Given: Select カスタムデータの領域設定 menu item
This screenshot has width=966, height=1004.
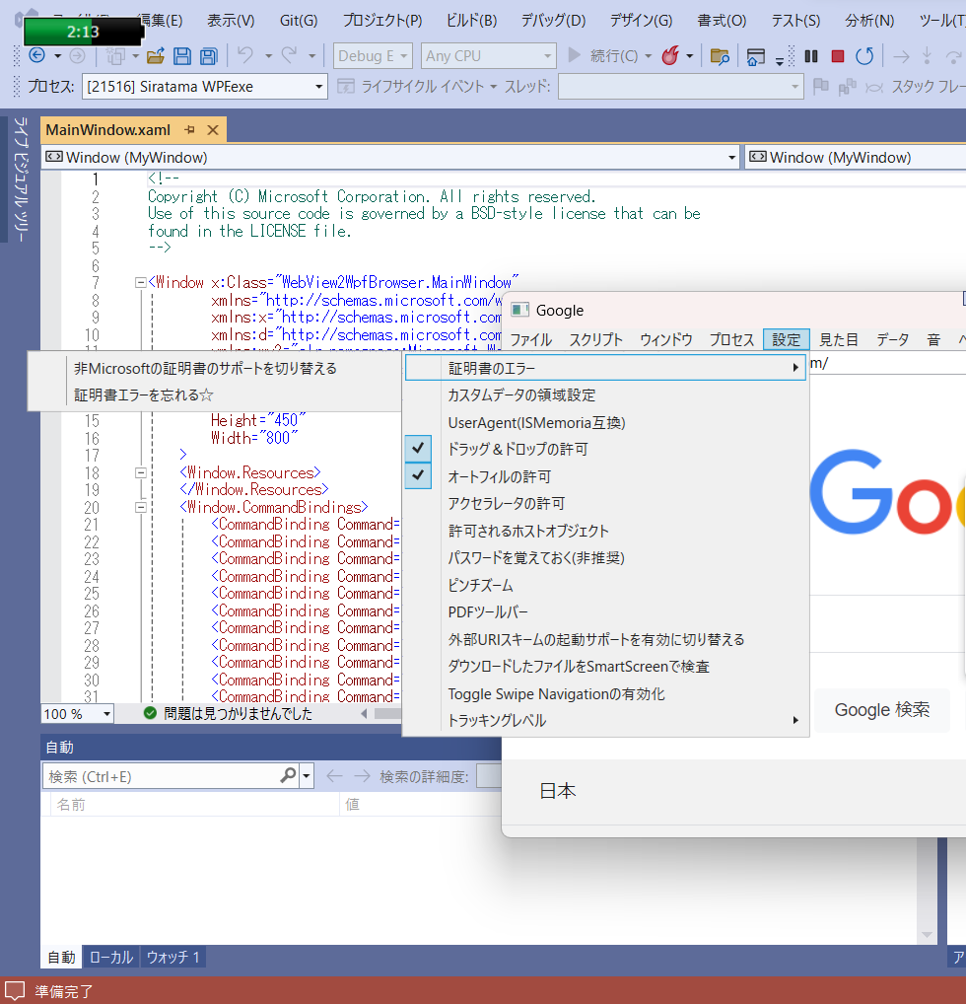Looking at the screenshot, I should (605, 395).
